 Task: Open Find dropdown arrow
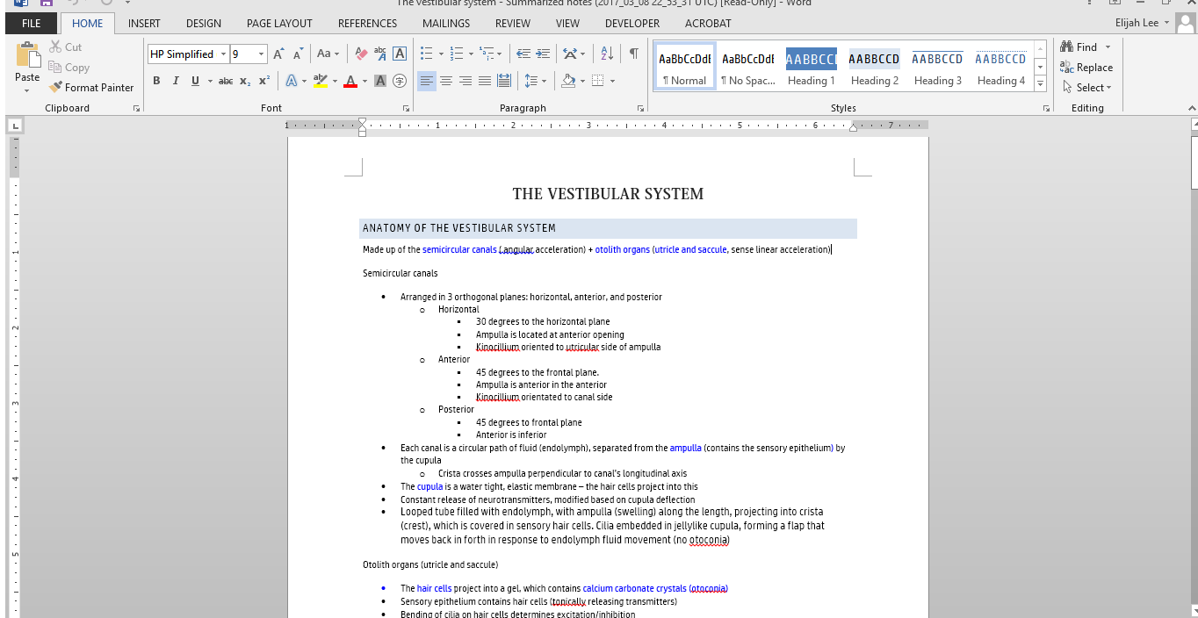coord(1108,47)
